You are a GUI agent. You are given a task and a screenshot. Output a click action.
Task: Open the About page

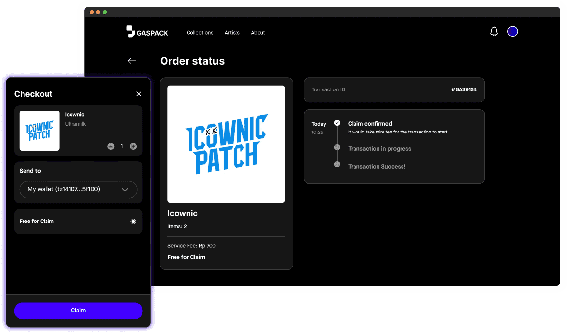[258, 33]
